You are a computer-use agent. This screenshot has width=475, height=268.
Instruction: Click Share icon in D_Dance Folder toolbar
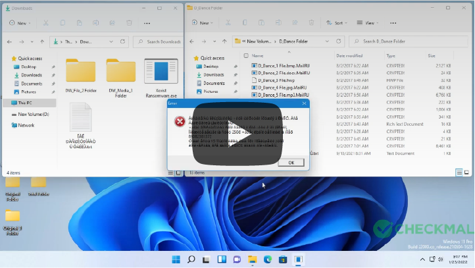tap(295, 23)
